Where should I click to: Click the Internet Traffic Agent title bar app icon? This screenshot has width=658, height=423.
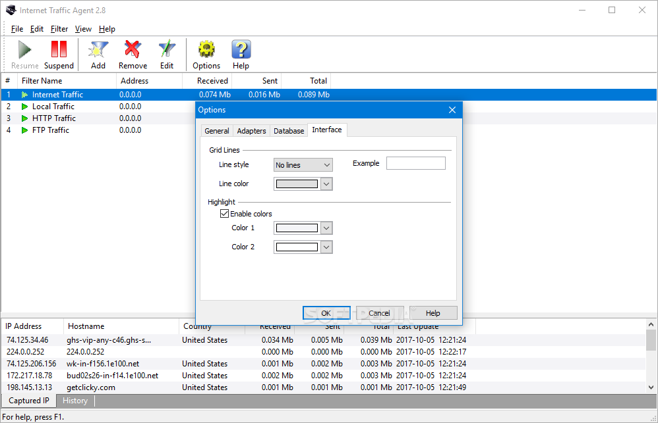11,10
